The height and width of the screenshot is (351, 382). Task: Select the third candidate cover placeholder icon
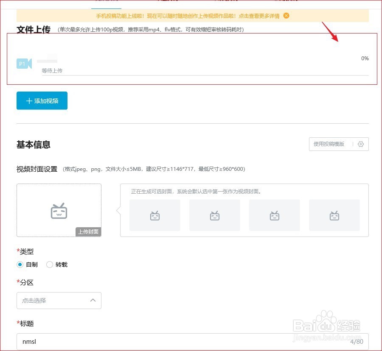[274, 215]
